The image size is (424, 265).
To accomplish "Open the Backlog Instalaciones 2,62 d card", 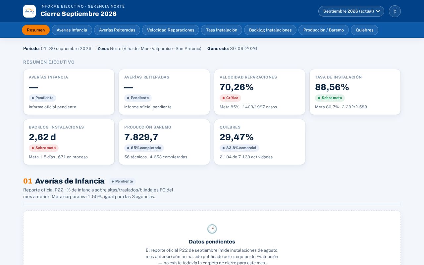I will pos(69,142).
